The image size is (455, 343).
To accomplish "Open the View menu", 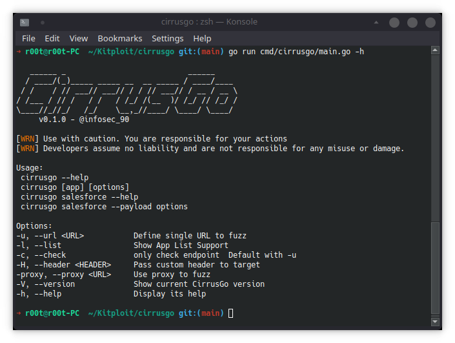I will click(x=78, y=38).
